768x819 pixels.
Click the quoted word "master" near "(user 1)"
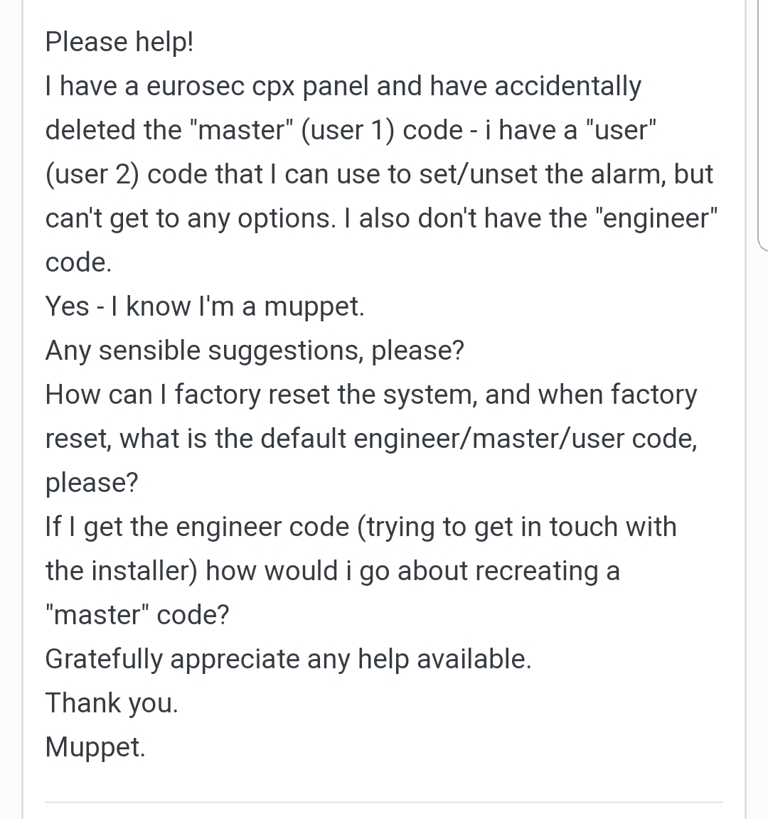(x=242, y=130)
